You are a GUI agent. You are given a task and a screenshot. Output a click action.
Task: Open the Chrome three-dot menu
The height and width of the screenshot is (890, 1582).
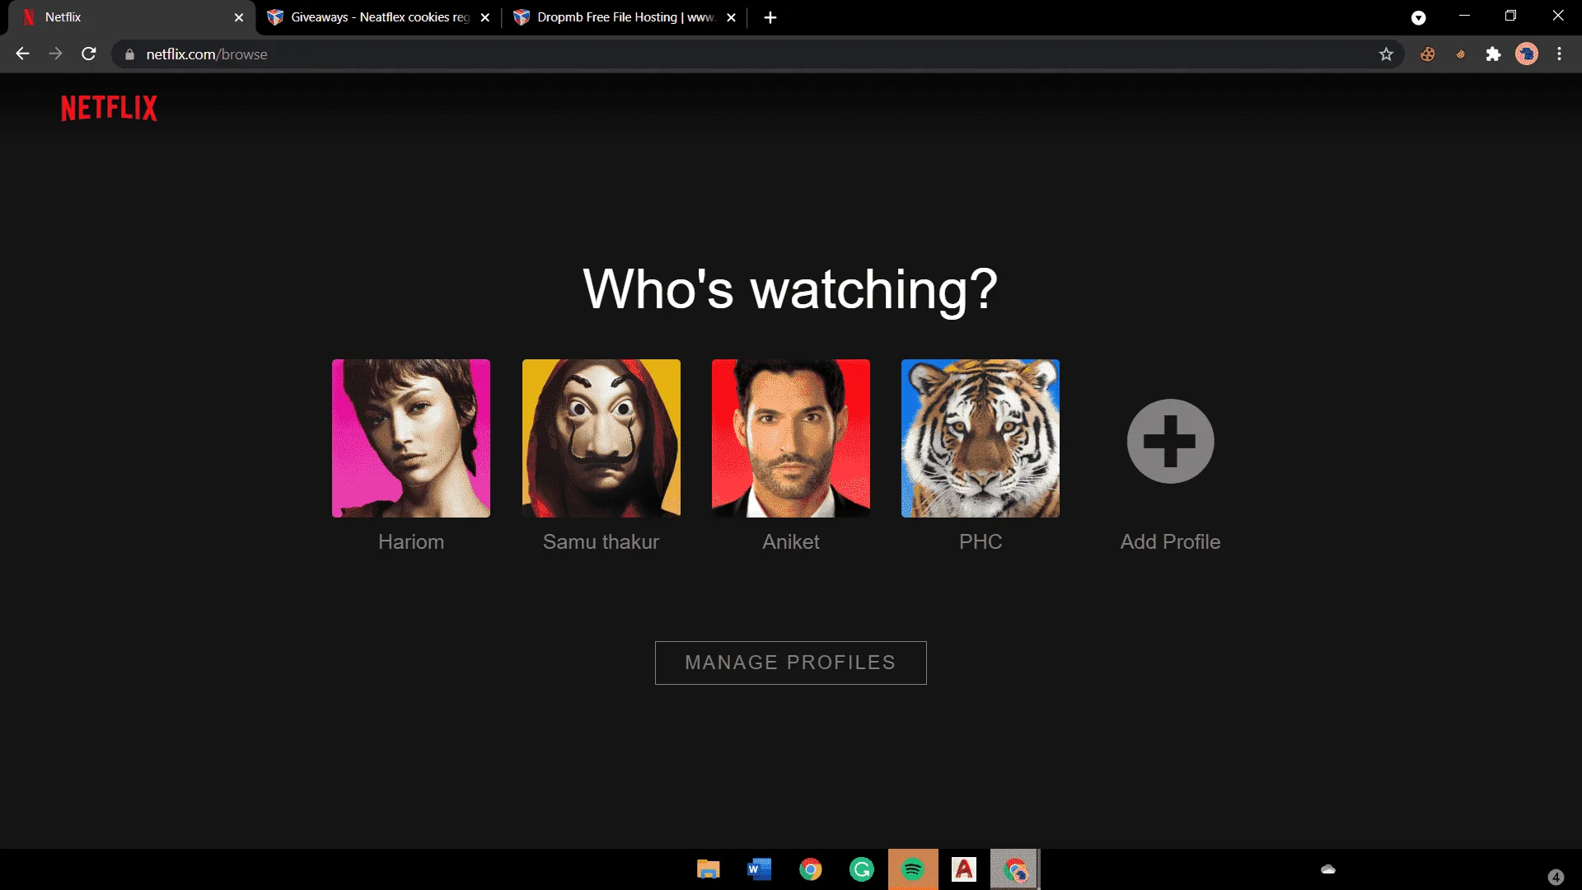coord(1559,54)
